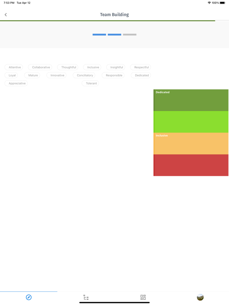Check the battery status icon
229x305 pixels.
[223, 3]
